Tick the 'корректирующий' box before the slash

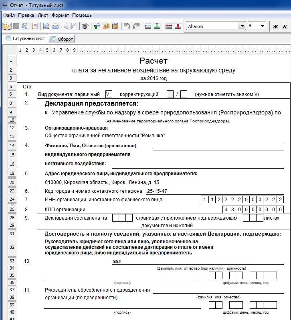tap(170, 94)
